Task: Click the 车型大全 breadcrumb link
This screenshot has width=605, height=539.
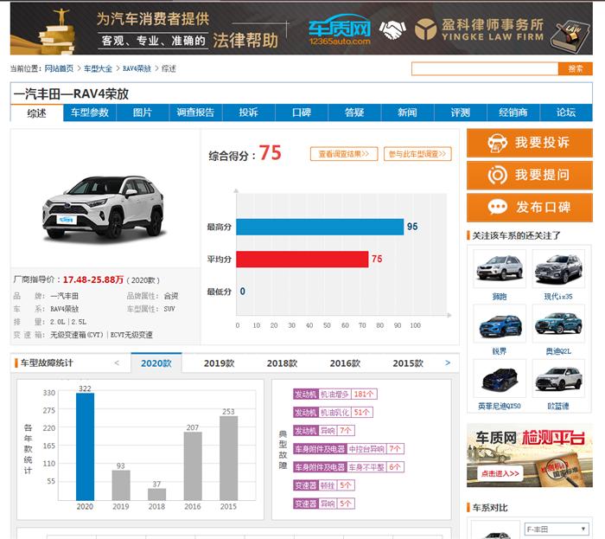Action: [98, 68]
